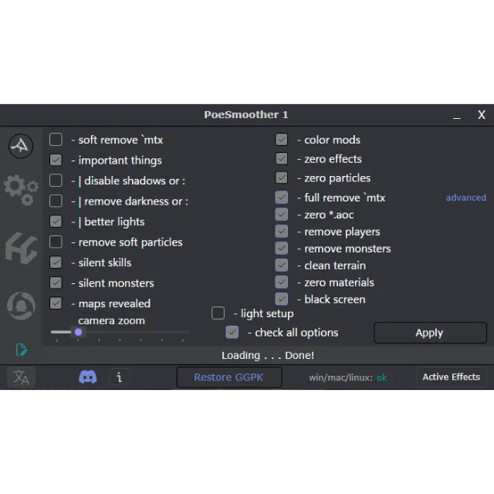Click the camera zoom slider handle
The width and height of the screenshot is (494, 494).
click(x=78, y=333)
